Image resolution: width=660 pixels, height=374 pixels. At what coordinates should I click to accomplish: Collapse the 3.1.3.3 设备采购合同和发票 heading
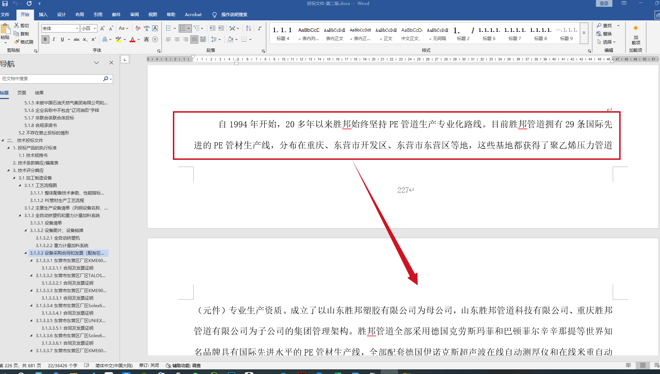(x=25, y=253)
